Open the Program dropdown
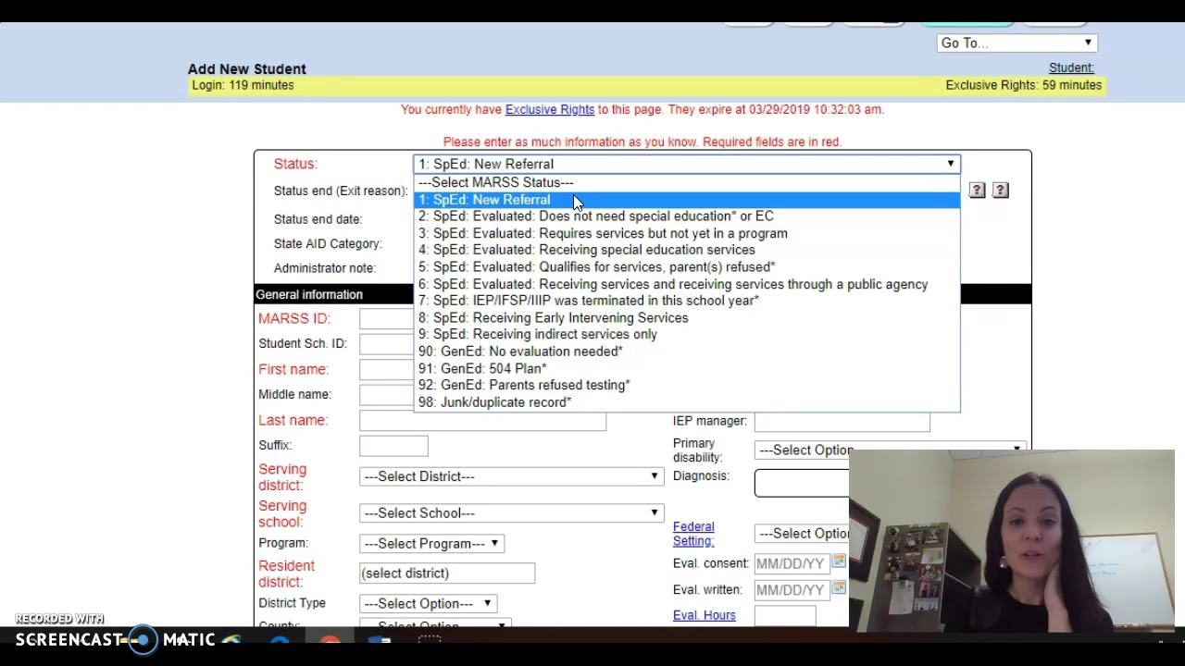 (431, 543)
